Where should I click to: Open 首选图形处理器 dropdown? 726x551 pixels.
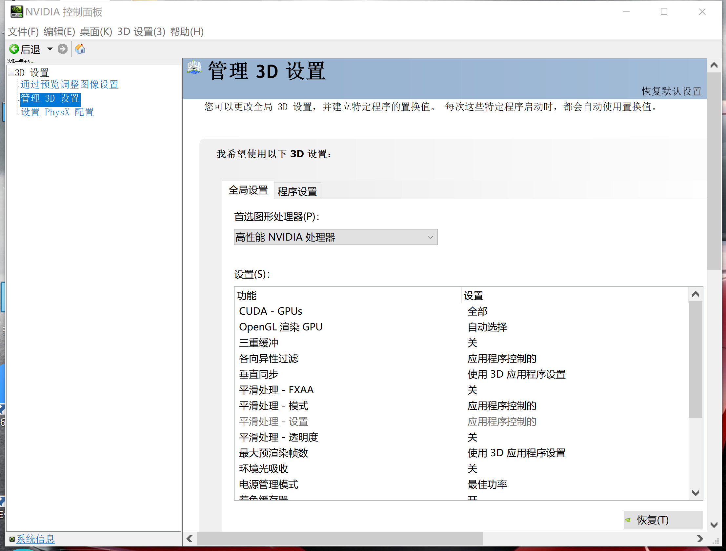336,237
